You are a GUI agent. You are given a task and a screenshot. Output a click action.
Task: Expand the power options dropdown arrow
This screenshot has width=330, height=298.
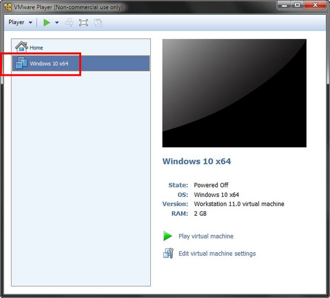[57, 22]
